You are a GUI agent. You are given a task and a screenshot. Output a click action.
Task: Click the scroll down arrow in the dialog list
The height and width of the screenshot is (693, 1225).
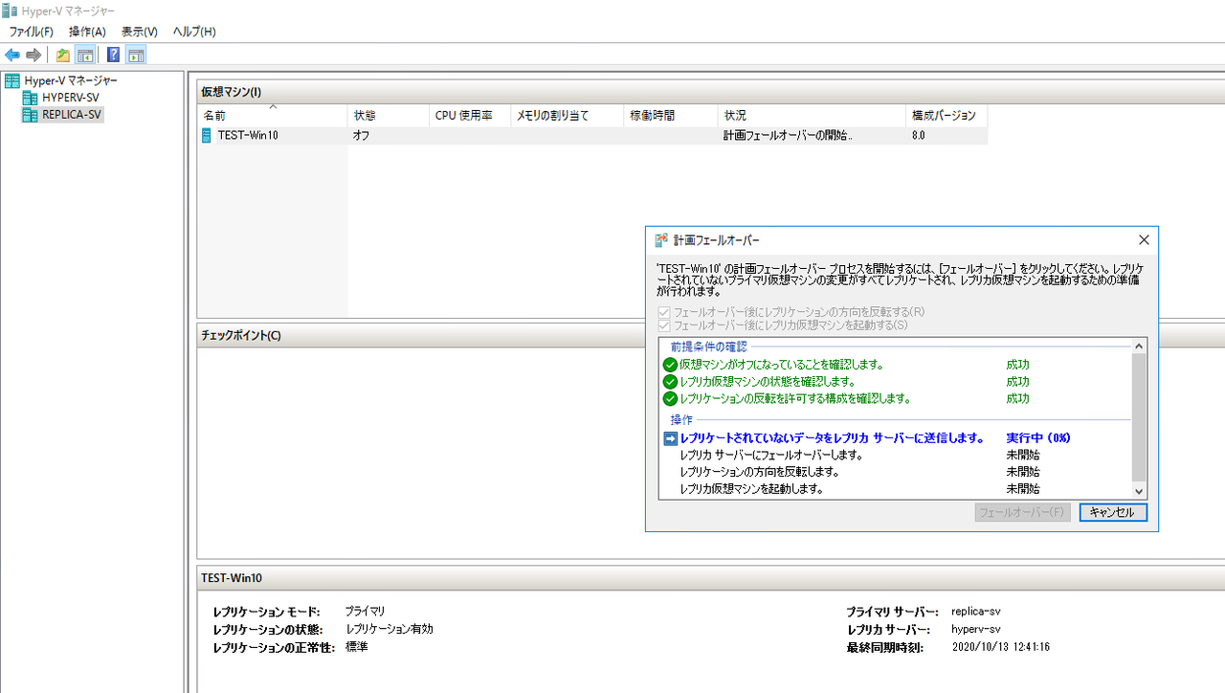tap(1138, 491)
